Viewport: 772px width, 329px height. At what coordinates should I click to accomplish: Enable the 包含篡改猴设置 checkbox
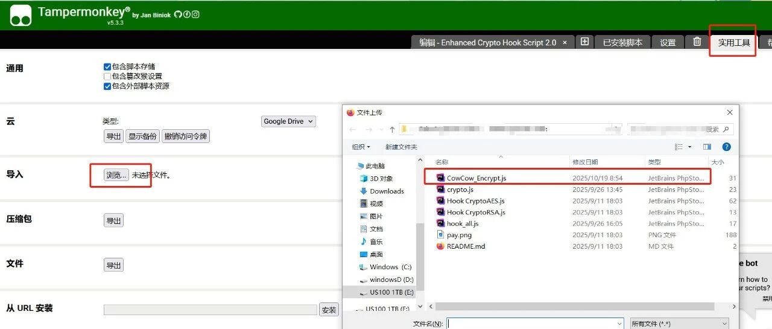click(x=107, y=77)
